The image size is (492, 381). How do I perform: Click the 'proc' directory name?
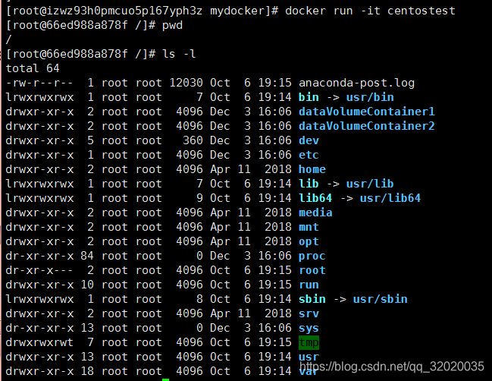point(312,257)
